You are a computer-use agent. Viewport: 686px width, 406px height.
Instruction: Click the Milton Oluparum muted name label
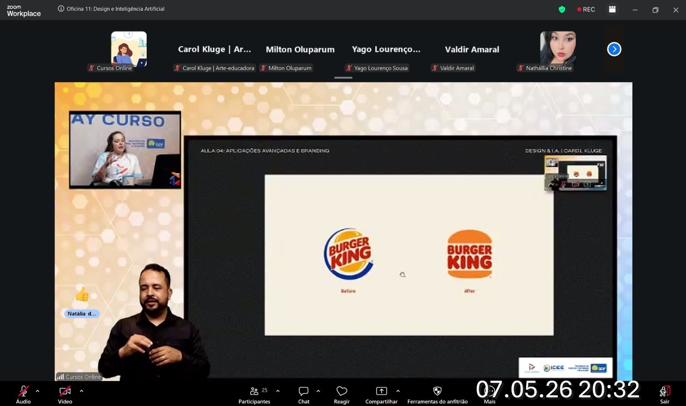coord(286,68)
